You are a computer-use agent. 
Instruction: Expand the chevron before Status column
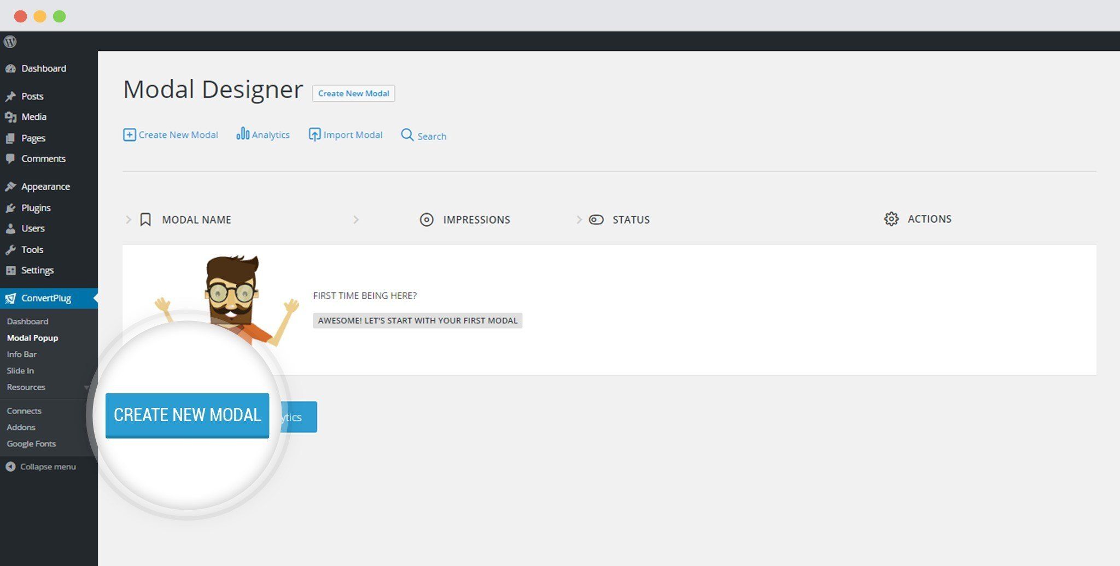[x=579, y=220]
